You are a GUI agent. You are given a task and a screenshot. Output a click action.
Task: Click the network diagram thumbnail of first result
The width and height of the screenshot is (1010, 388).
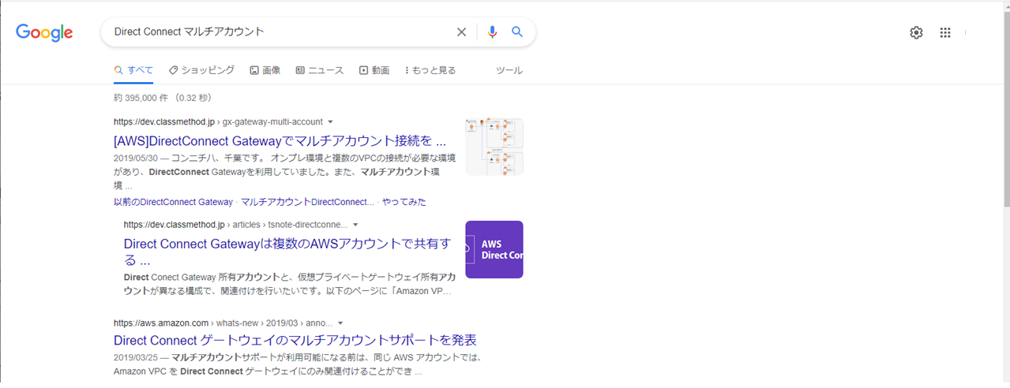494,147
